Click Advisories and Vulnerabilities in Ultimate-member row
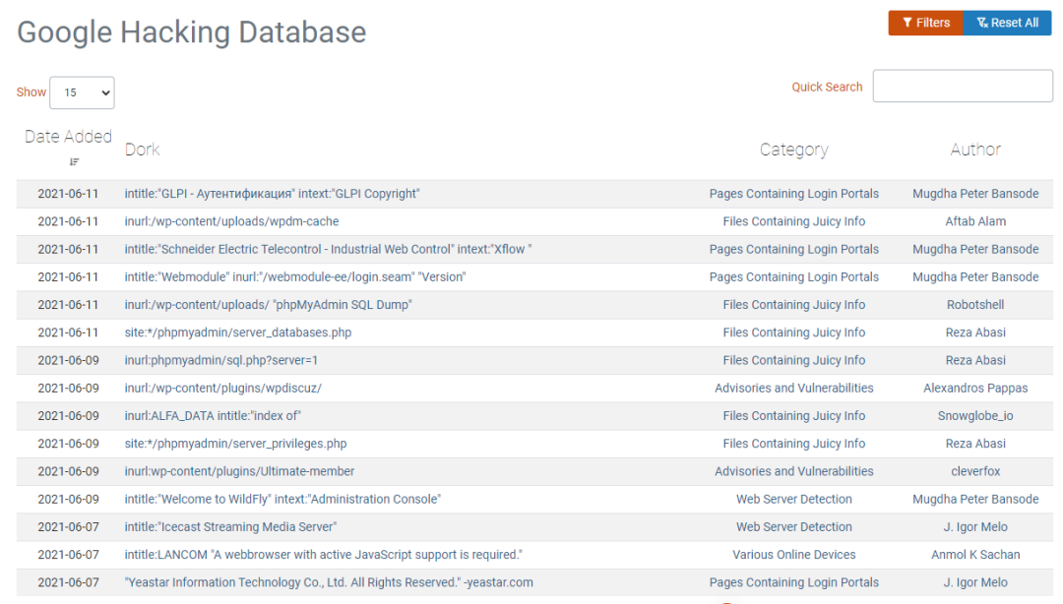 (794, 472)
